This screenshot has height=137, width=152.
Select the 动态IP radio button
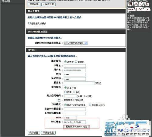click(x=66, y=62)
